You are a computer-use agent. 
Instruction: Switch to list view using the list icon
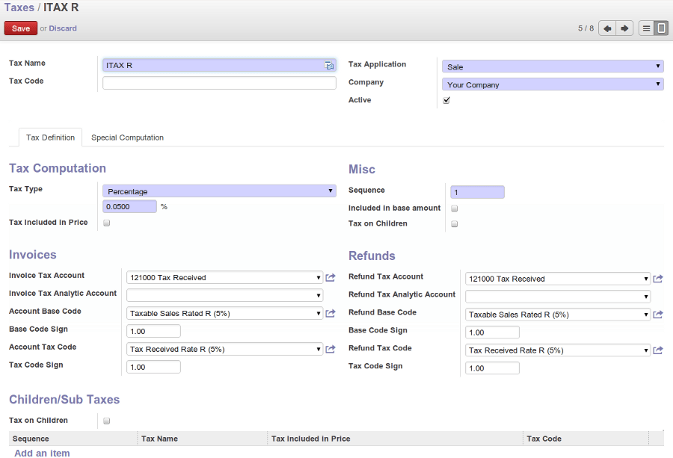[648, 28]
